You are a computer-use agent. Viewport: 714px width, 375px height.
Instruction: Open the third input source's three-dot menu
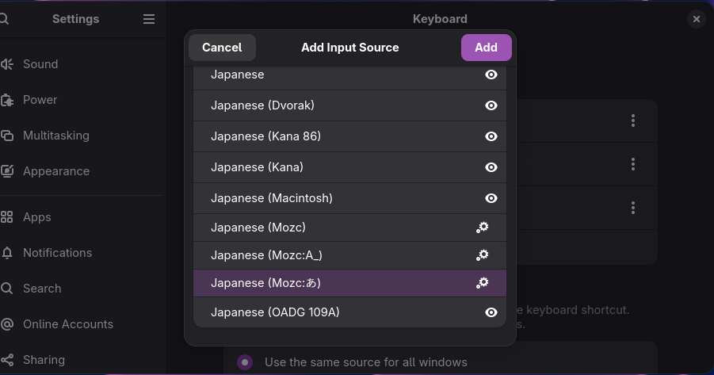[632, 208]
